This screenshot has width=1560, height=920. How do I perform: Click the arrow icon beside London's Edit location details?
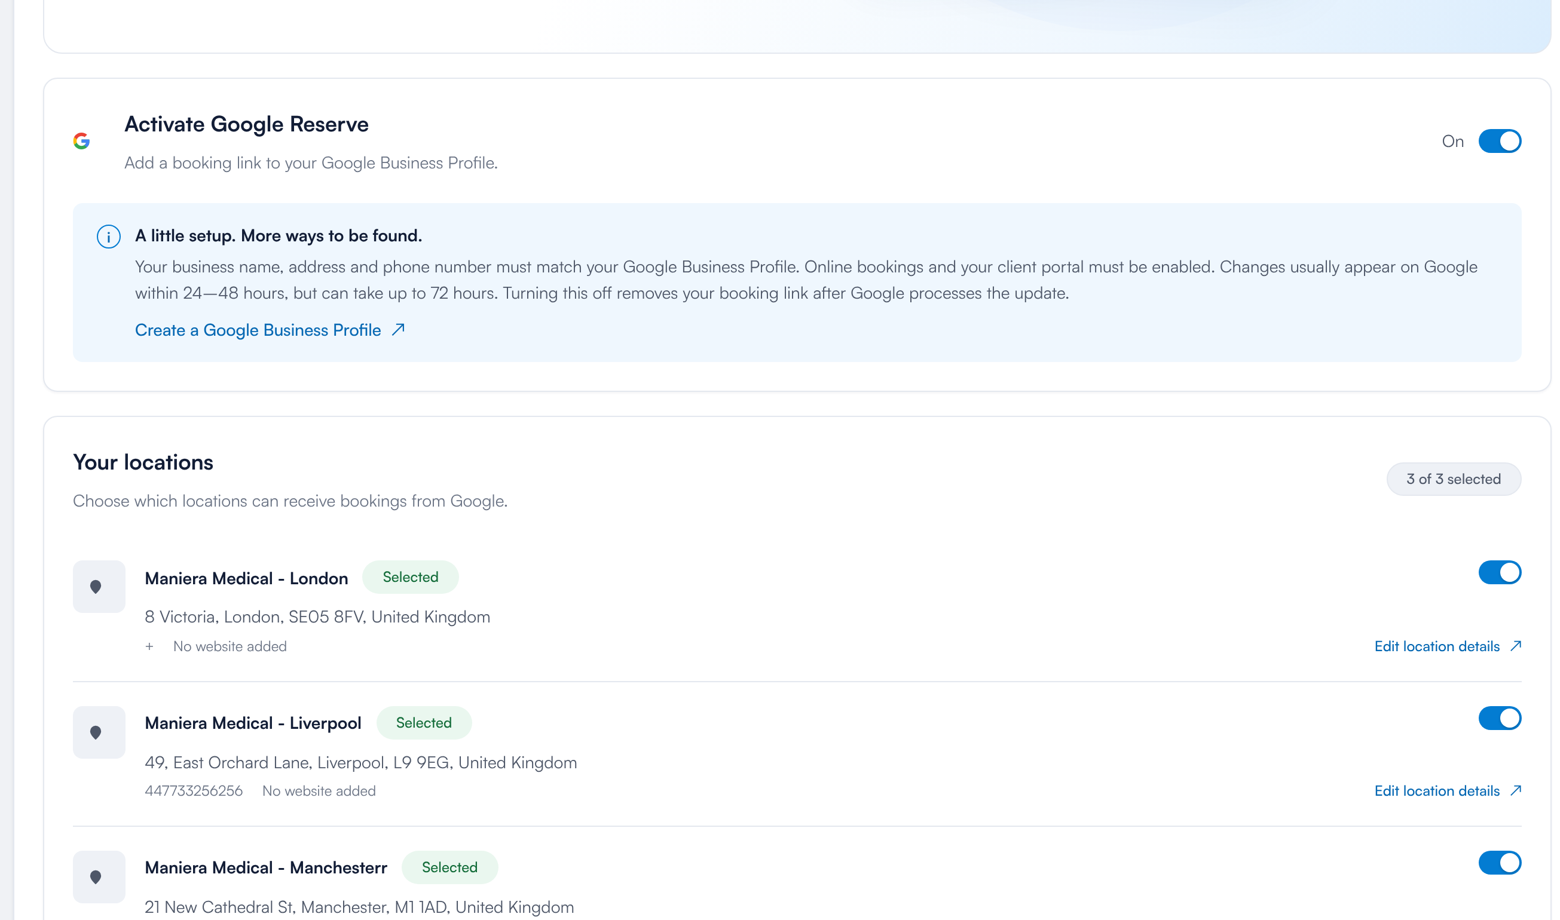(1516, 646)
